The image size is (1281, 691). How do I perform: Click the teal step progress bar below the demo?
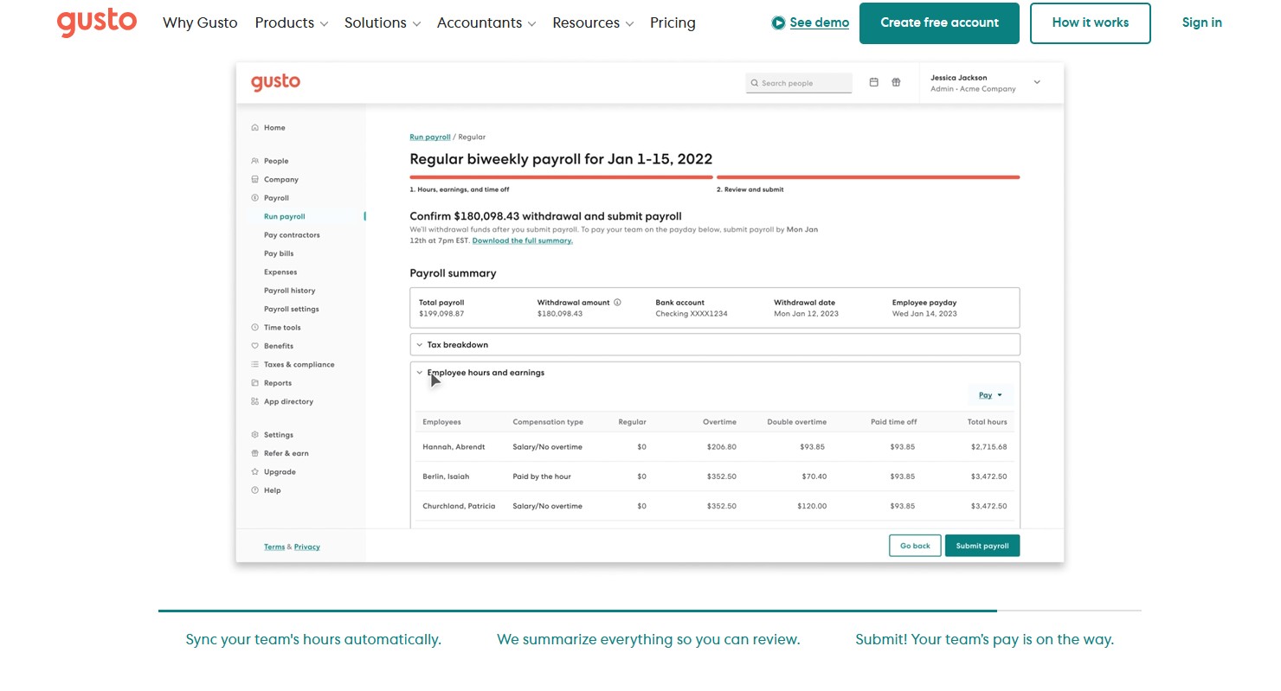pyautogui.click(x=576, y=610)
